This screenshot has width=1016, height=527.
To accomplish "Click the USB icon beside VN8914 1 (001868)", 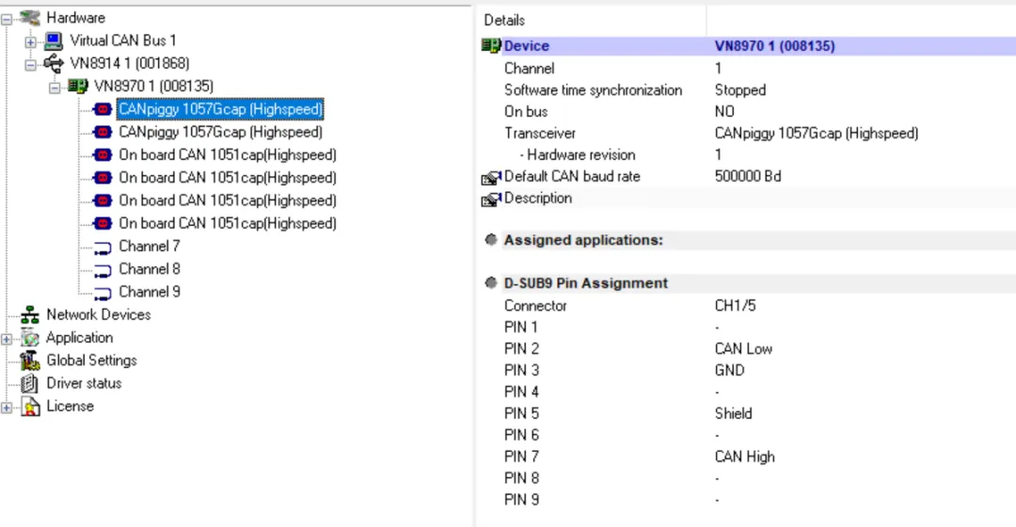I will coord(54,64).
